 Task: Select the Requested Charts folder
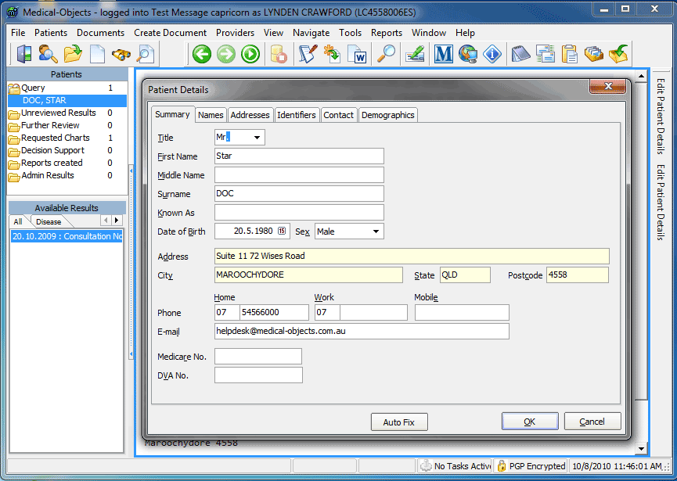tap(55, 138)
